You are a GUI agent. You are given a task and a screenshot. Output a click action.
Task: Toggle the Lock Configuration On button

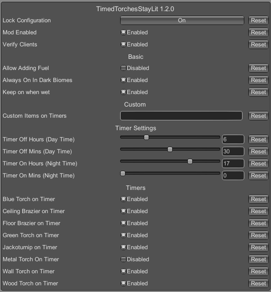tap(182, 21)
